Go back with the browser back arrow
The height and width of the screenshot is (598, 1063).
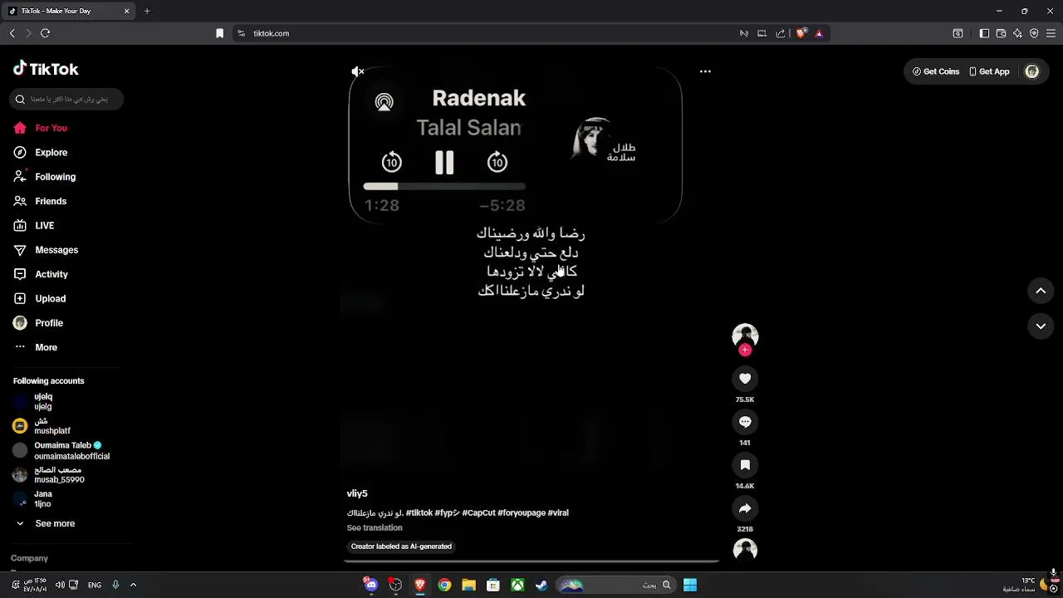coord(12,33)
